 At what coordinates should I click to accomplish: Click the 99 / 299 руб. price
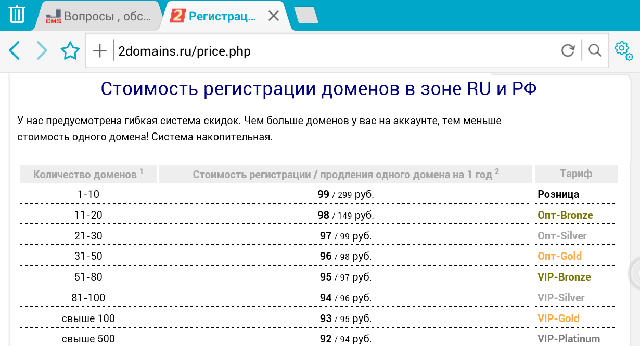[345, 194]
